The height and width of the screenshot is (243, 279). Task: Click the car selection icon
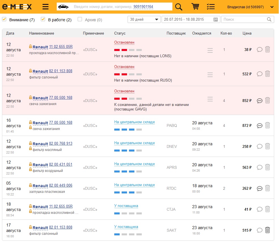point(63,7)
